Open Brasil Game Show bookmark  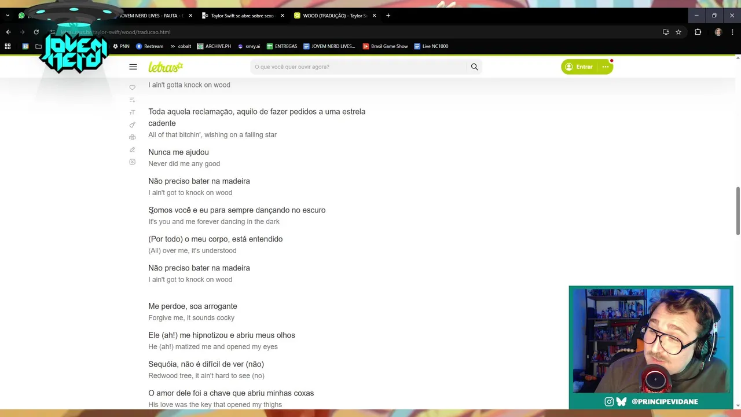(x=386, y=46)
